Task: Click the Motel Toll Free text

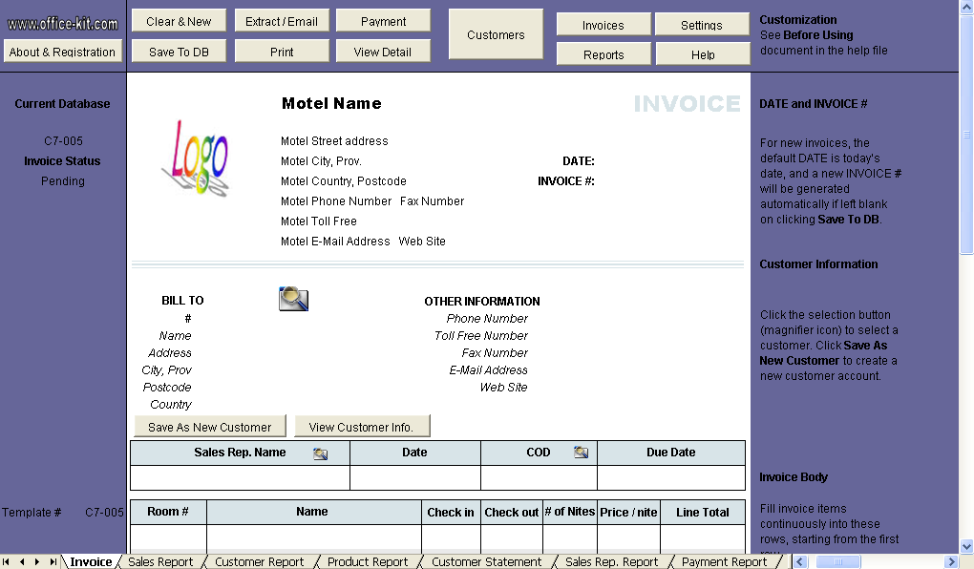Action: (x=319, y=221)
